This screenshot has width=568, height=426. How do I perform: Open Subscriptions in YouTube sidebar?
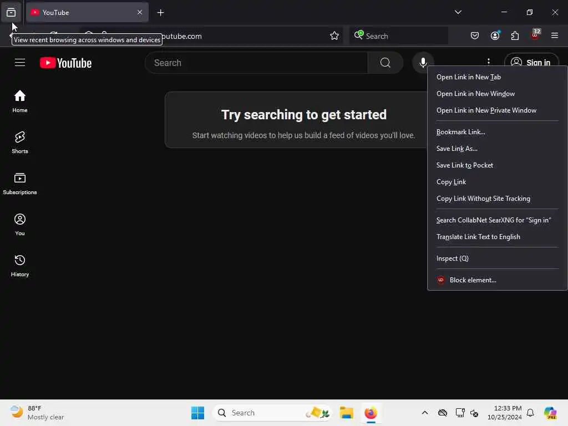click(x=20, y=184)
